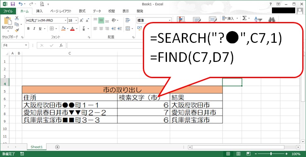Click the Redo arrow

tap(31, 4)
